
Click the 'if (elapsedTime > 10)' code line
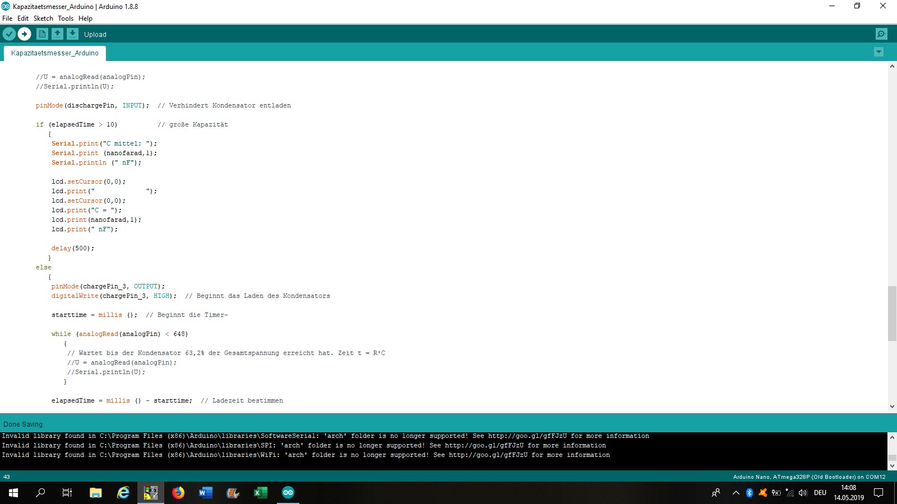pyautogui.click(x=77, y=124)
